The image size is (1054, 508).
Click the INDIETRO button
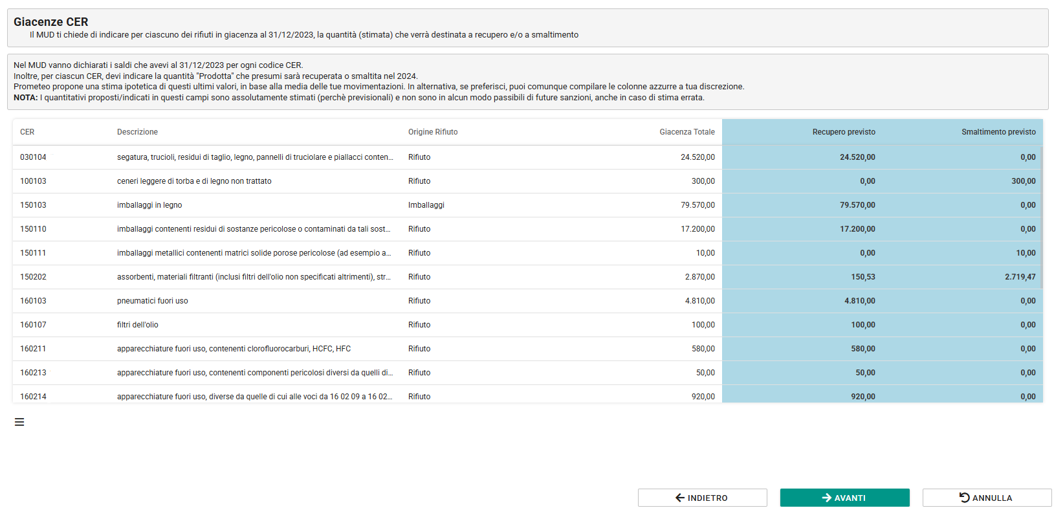point(702,498)
